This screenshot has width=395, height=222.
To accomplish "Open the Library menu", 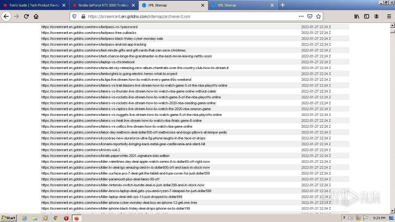I will (357, 16).
